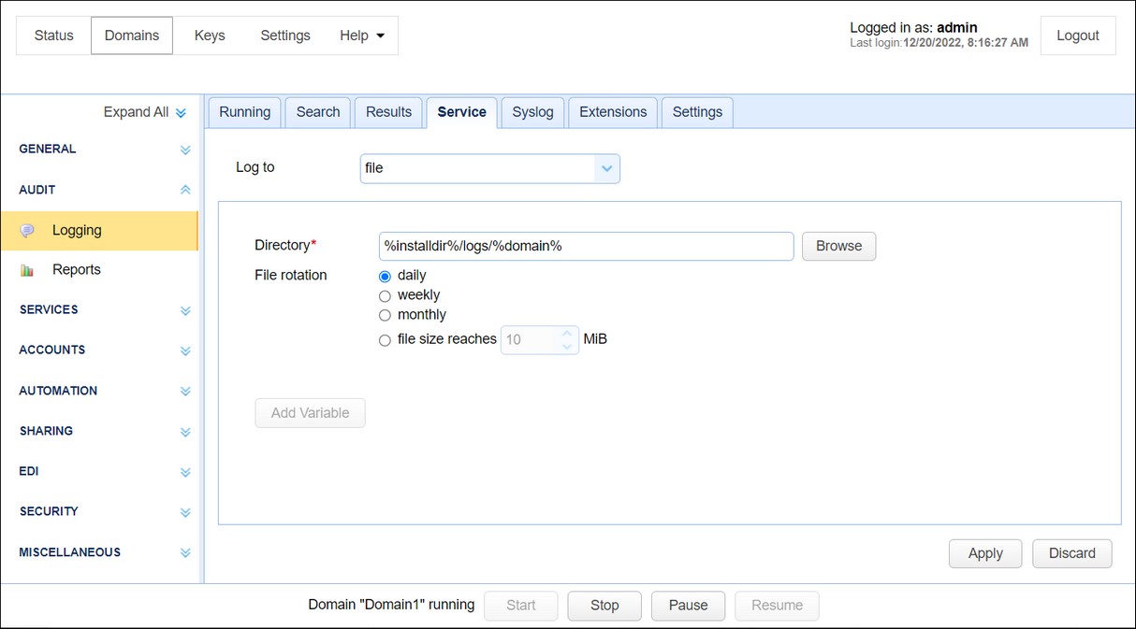Open the Extensions tab
The image size is (1136, 629).
(612, 111)
